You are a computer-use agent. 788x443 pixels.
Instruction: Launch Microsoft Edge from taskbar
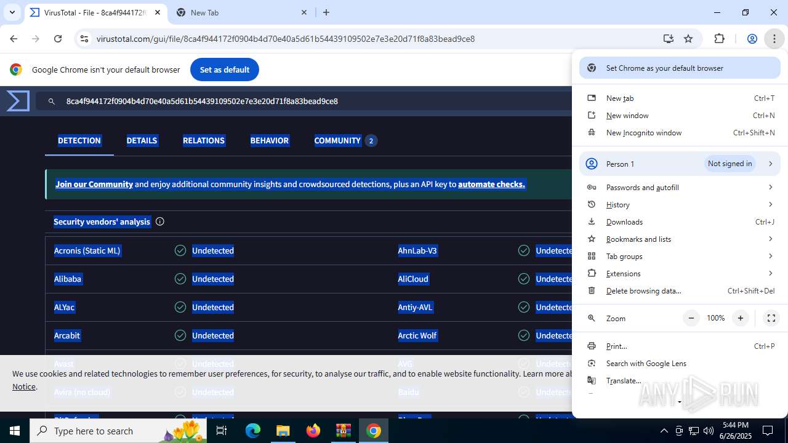pos(253,431)
